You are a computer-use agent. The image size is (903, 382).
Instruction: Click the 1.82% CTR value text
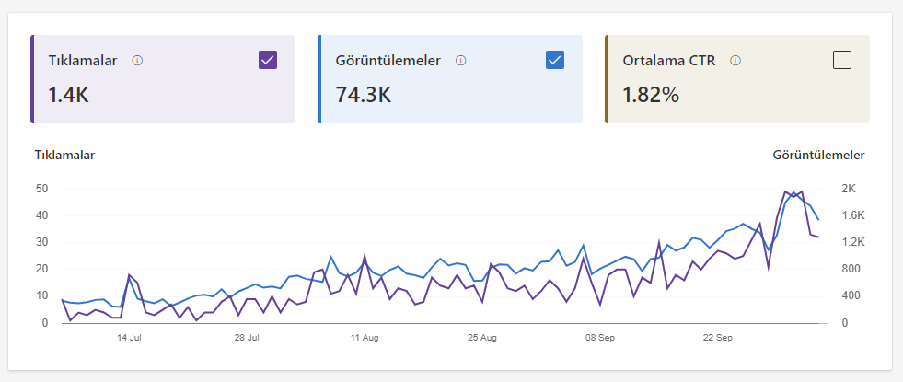tap(651, 95)
